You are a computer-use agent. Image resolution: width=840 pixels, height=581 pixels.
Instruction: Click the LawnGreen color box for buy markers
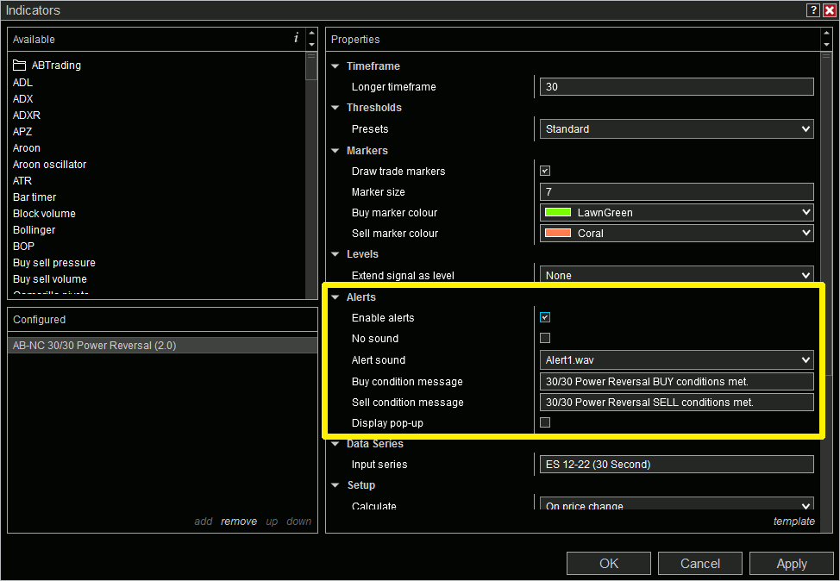(x=556, y=212)
